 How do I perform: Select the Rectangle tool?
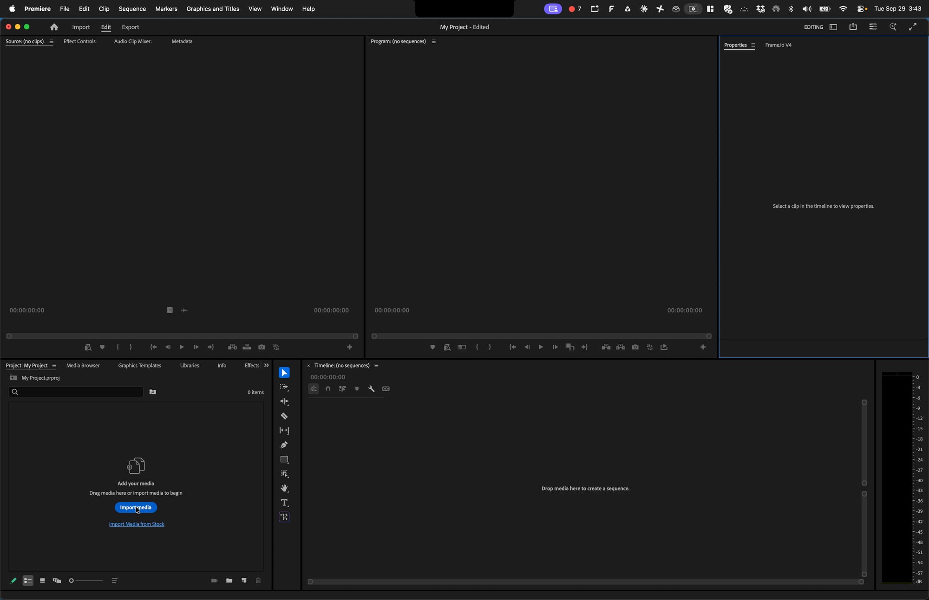tap(284, 459)
